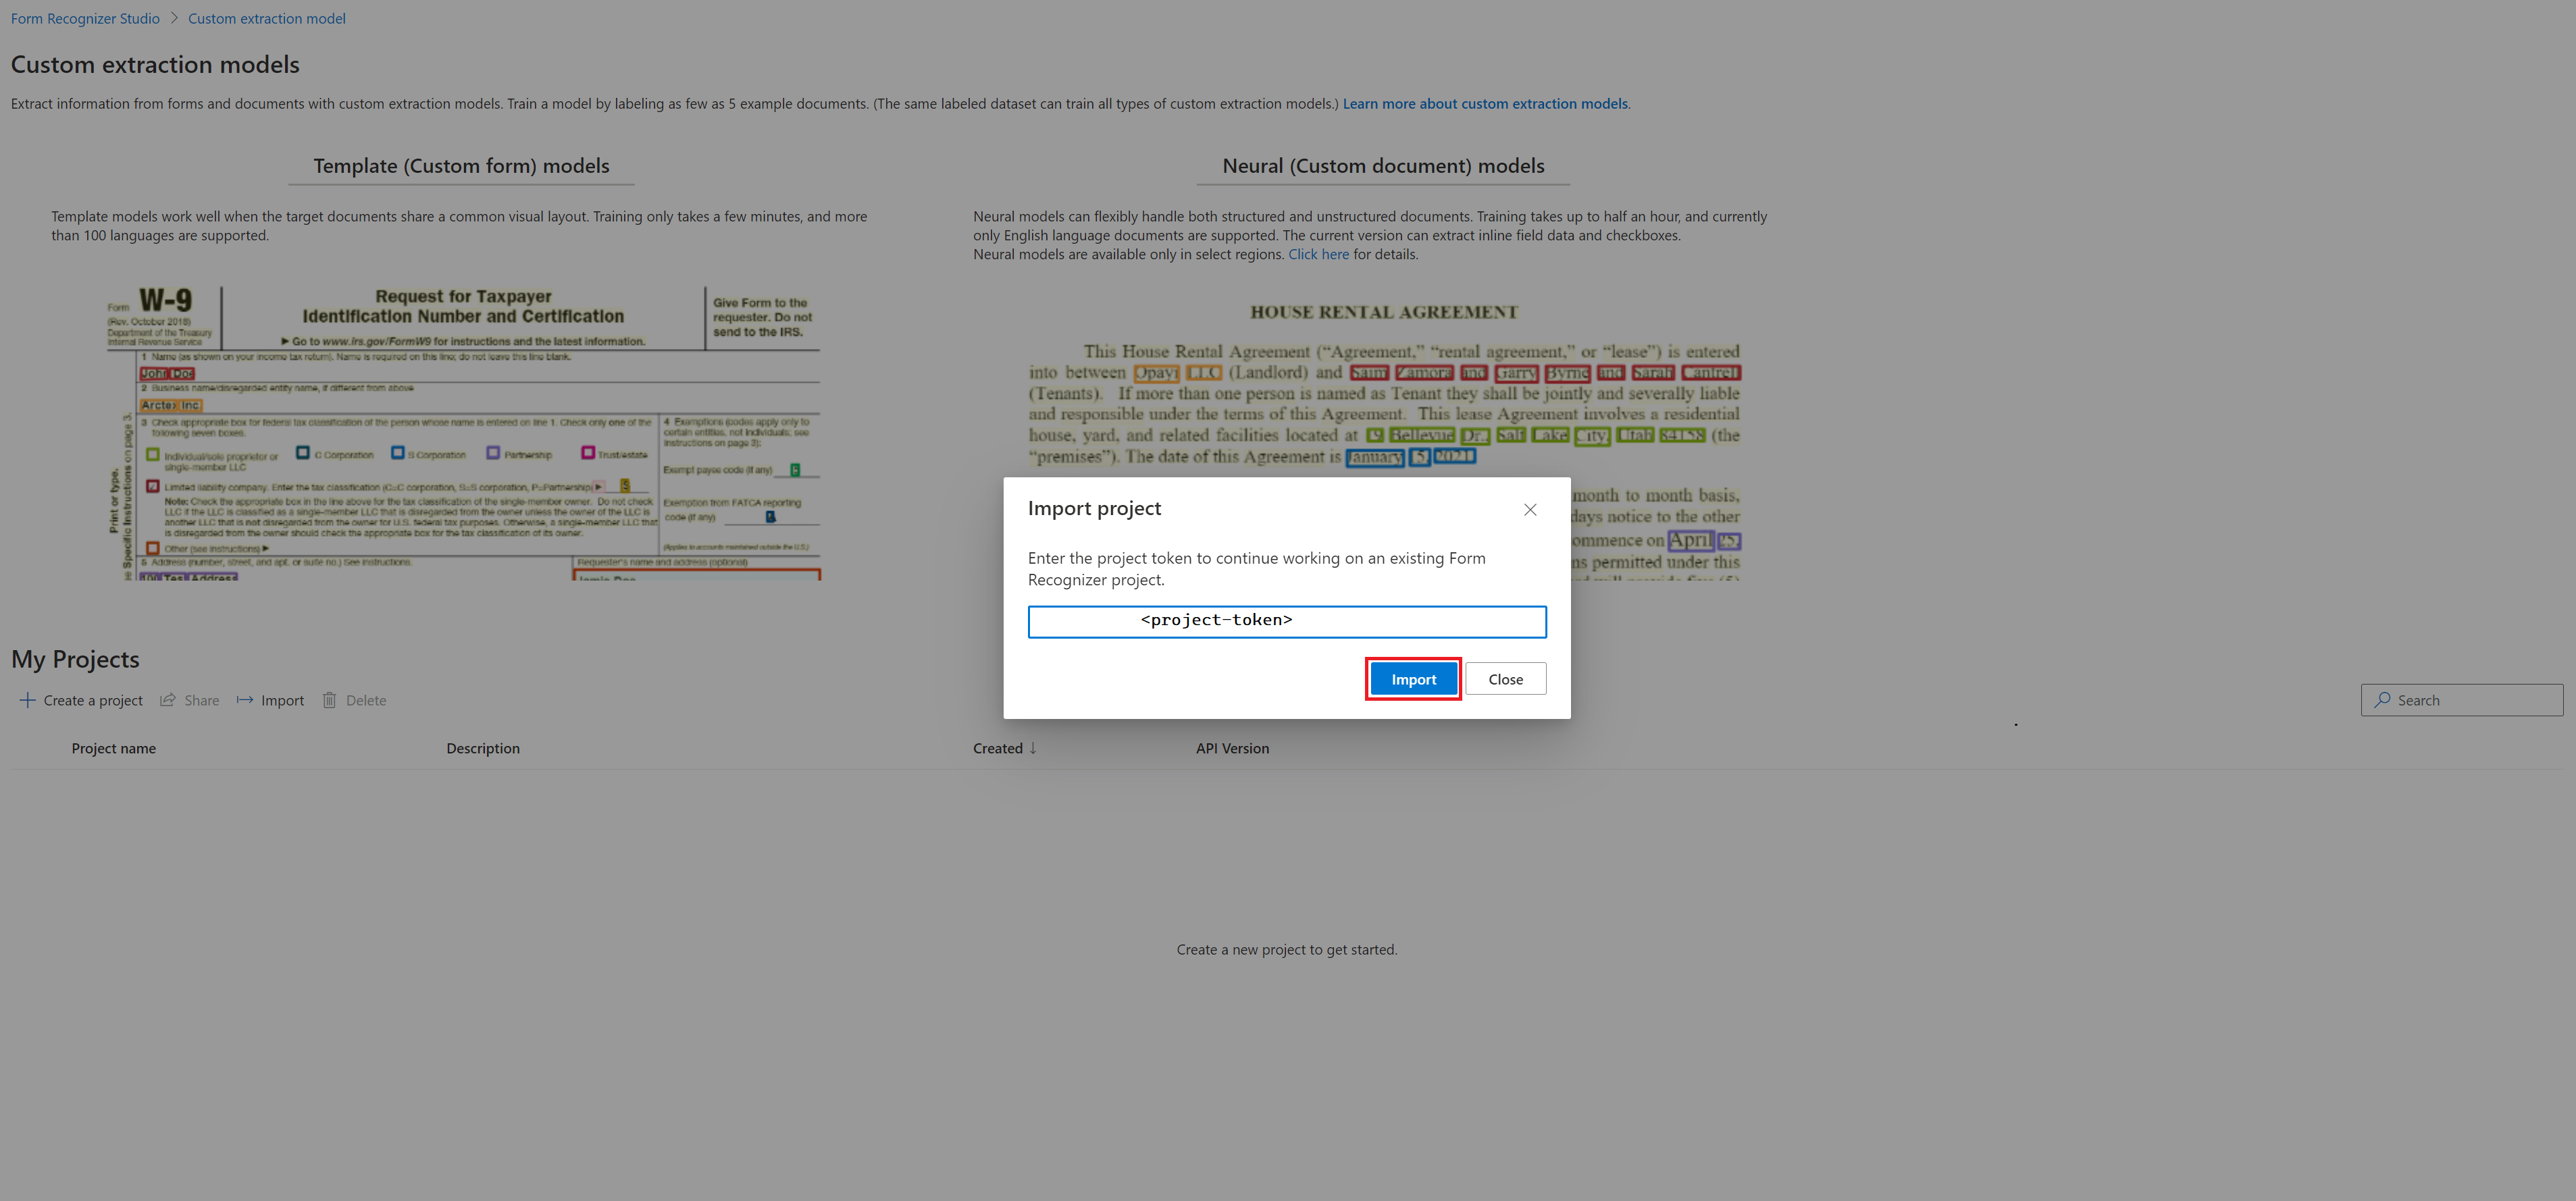
Task: Expand the API Version column header
Action: click(x=1232, y=747)
